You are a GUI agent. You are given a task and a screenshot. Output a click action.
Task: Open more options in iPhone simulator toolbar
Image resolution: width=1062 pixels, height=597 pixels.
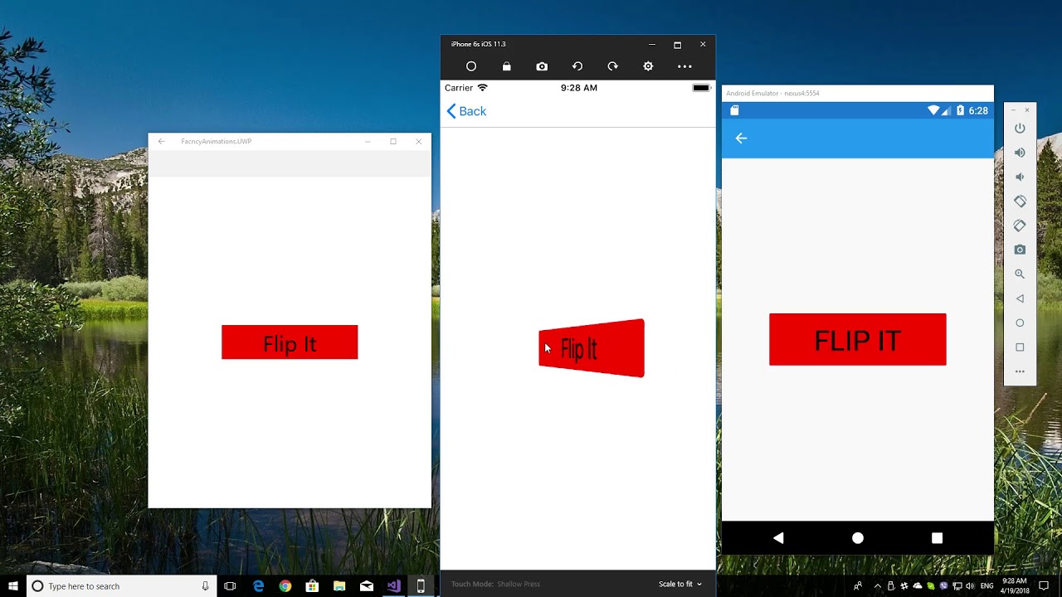[684, 66]
